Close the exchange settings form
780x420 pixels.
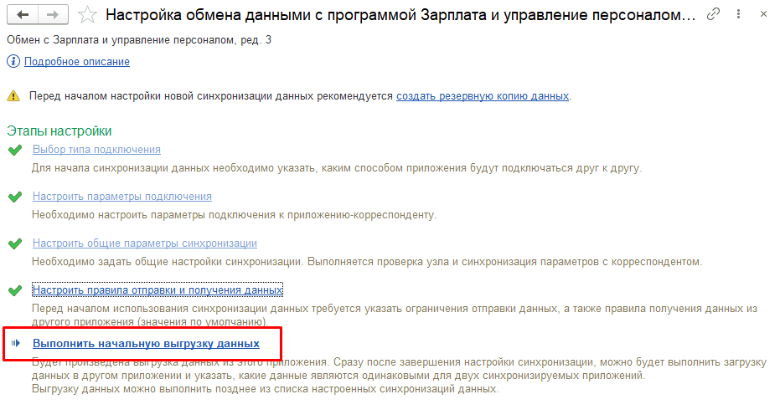pos(762,15)
